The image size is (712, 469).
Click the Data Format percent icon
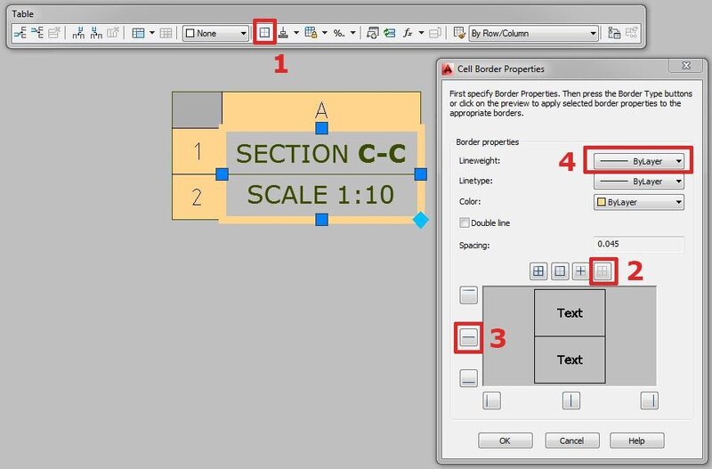[x=339, y=33]
